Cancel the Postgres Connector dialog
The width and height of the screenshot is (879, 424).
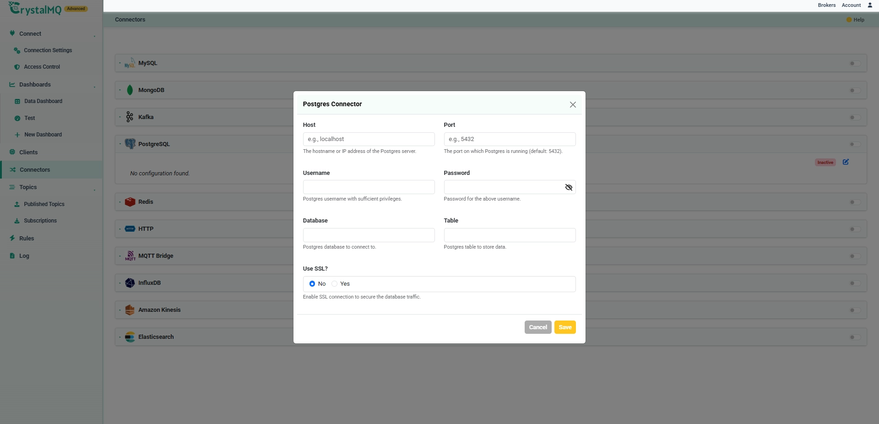point(538,327)
